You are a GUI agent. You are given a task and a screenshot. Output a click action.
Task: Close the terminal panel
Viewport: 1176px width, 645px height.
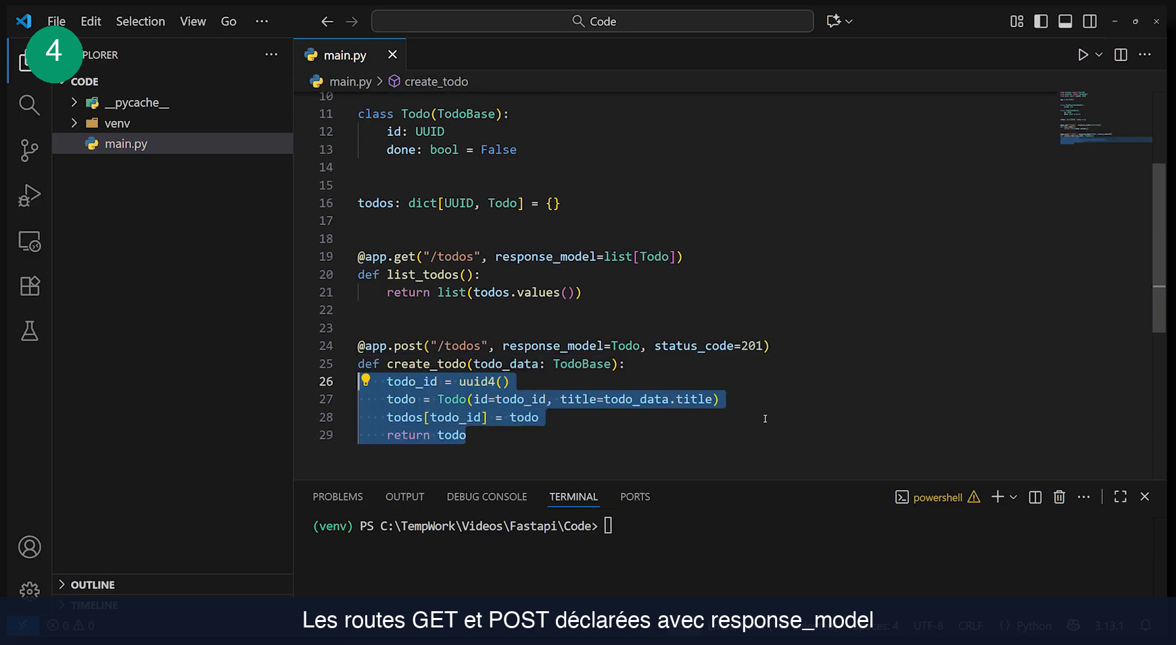click(x=1145, y=497)
